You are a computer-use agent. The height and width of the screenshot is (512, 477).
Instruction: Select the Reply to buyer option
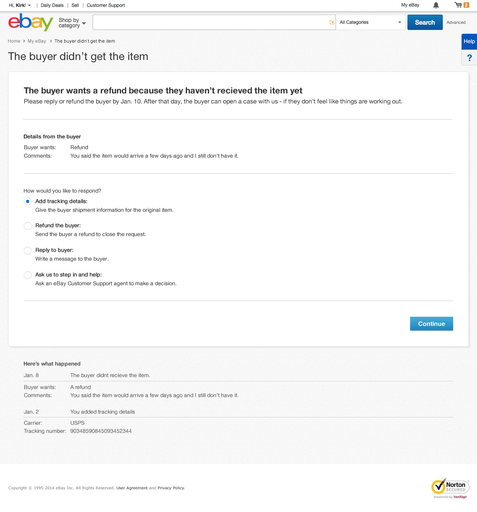coord(28,251)
